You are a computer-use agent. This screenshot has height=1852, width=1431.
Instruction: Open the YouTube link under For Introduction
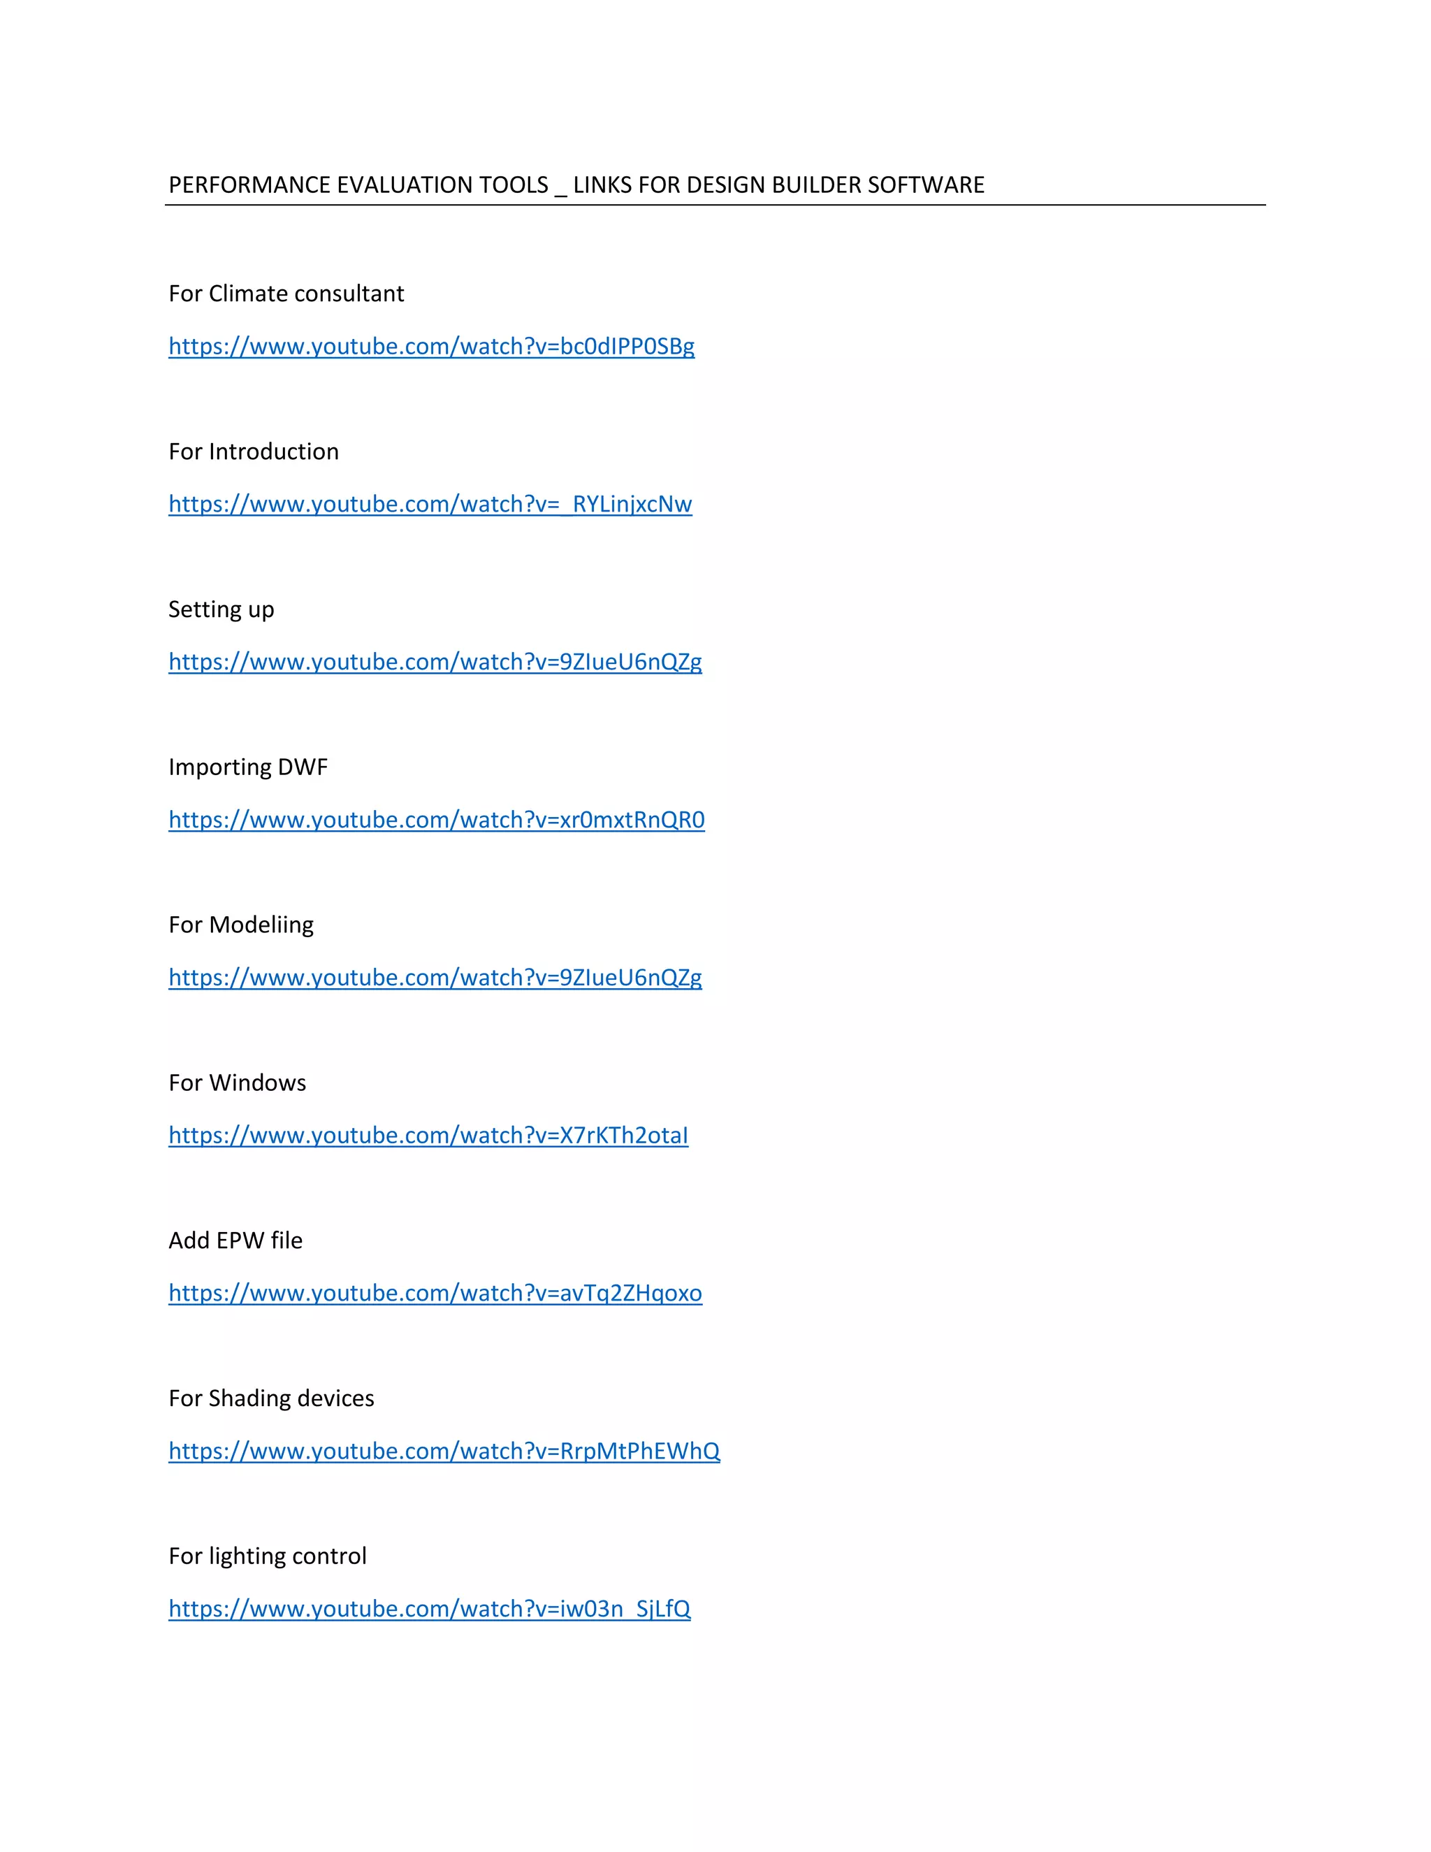(x=430, y=504)
